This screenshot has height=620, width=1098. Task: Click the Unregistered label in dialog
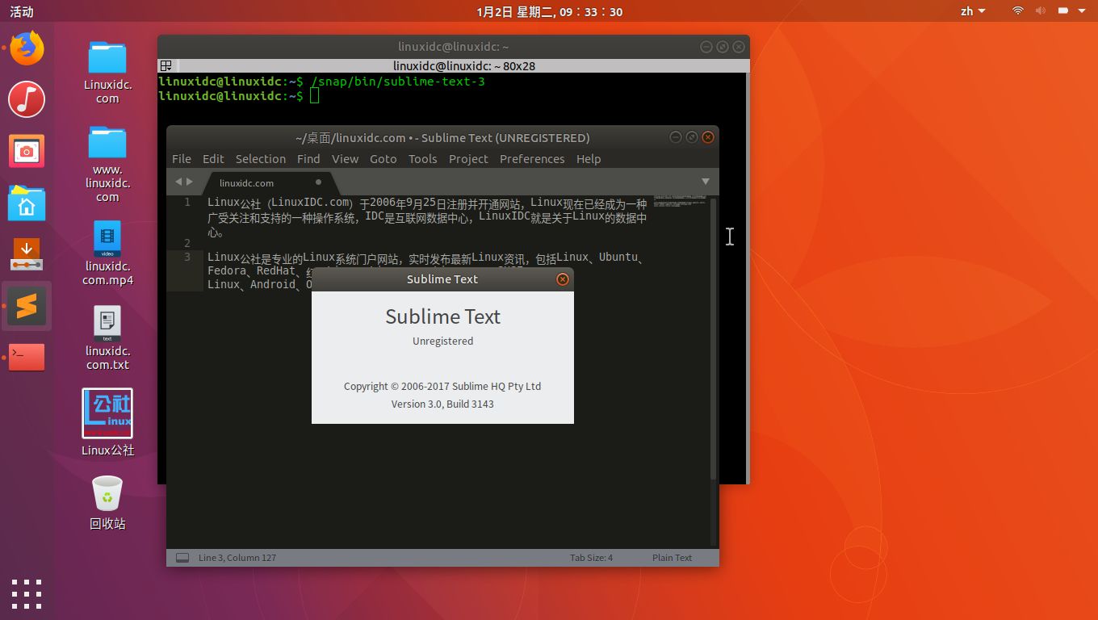(x=442, y=341)
